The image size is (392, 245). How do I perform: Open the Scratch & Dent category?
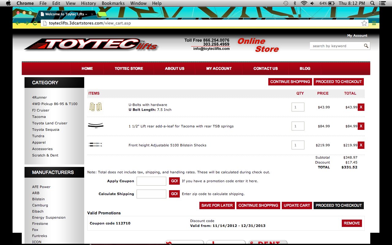[x=45, y=155]
